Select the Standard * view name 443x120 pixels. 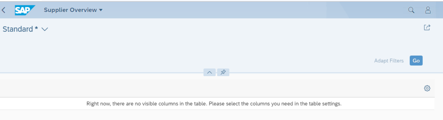point(20,29)
